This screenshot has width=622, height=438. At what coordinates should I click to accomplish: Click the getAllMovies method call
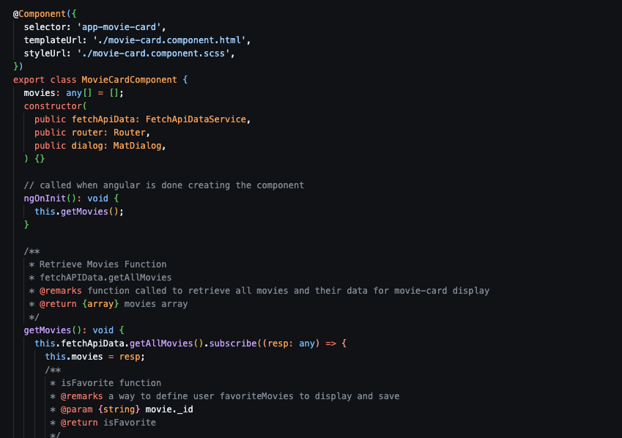tap(161, 344)
